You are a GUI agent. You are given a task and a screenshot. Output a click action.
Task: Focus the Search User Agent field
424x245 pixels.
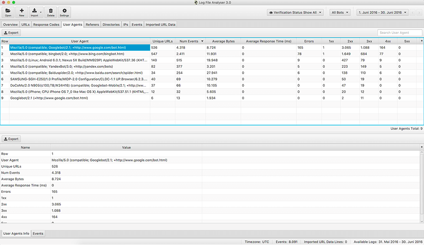pos(400,33)
